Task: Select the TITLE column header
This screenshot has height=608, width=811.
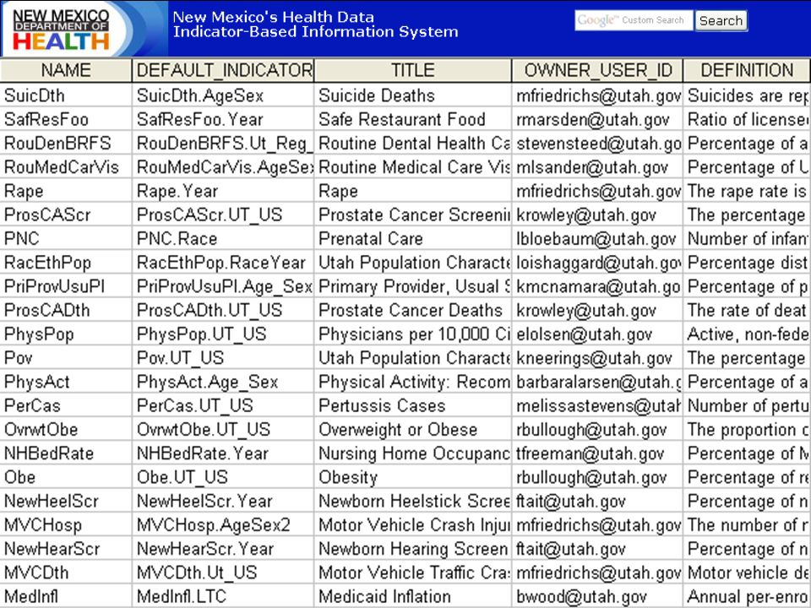Action: click(413, 70)
